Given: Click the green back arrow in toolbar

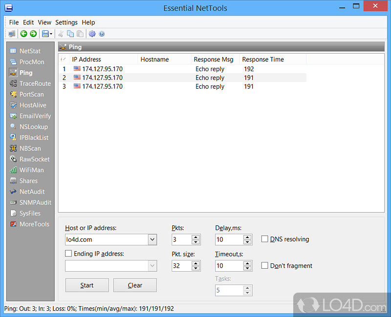Looking at the screenshot, I should click(23, 34).
